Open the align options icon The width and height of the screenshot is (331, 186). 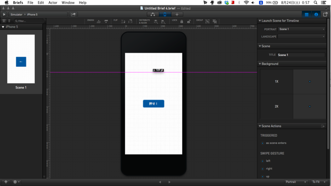163,21
